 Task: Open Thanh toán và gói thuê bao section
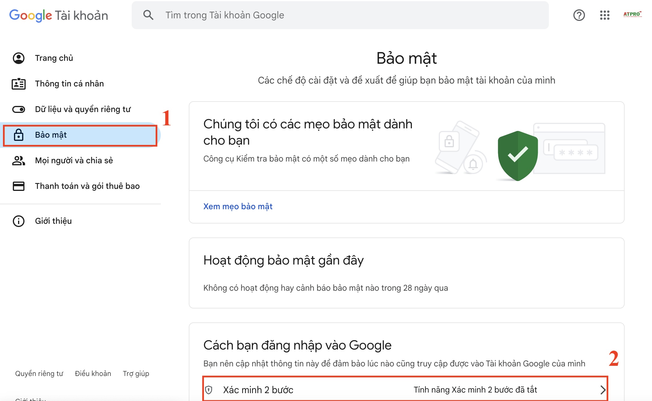(x=80, y=186)
